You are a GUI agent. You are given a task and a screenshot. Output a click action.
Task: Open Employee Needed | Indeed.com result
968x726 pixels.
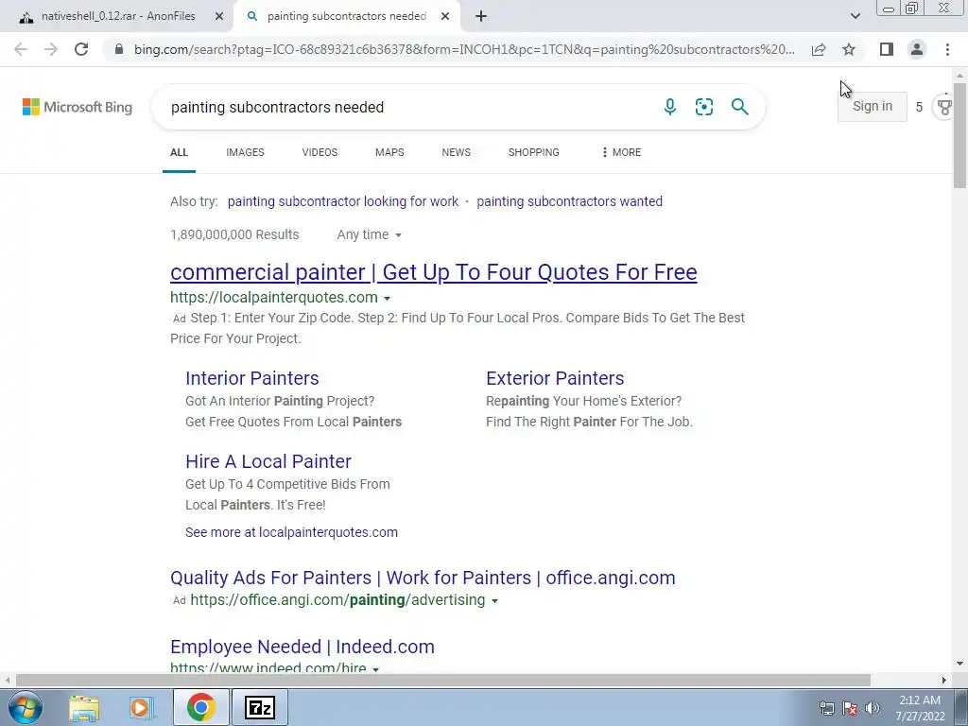(302, 647)
